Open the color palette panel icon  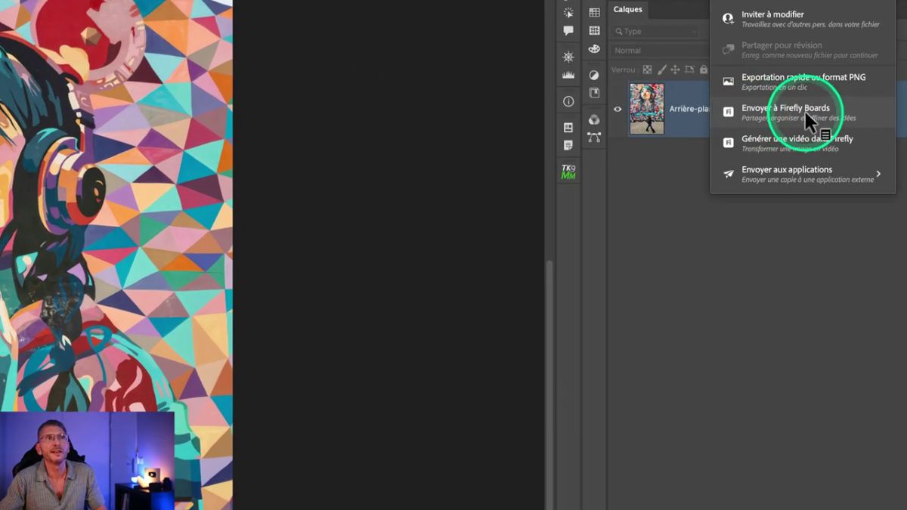(x=594, y=49)
